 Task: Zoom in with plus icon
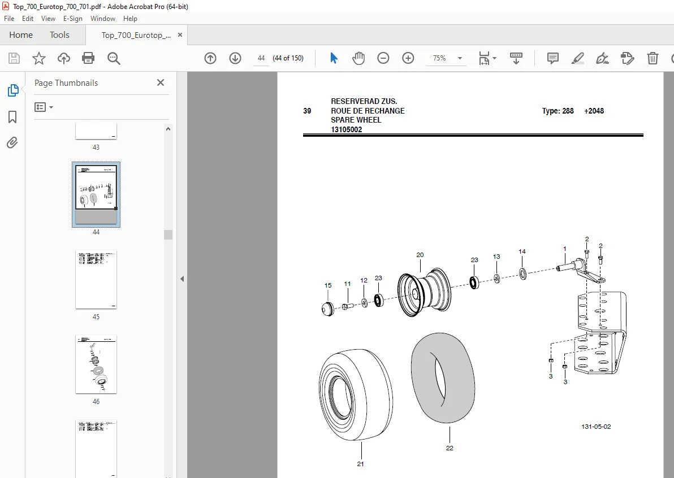coord(408,58)
